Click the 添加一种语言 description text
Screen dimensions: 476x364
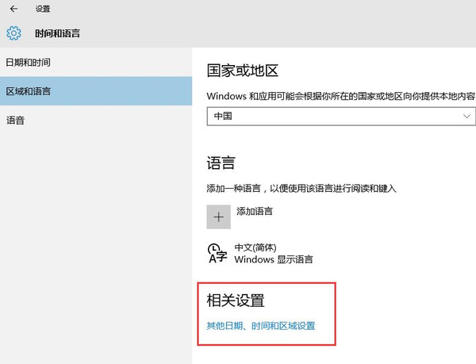point(301,189)
